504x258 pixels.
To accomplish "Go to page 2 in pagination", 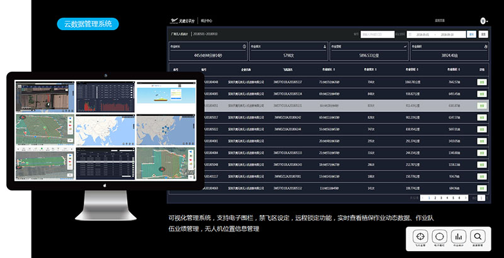I will 435,198.
